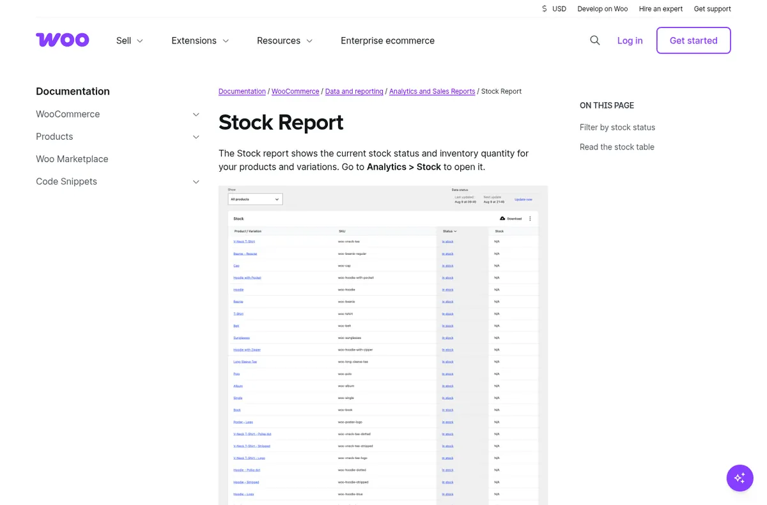
Task: Open the AI assistant sparkle button
Action: (x=740, y=478)
